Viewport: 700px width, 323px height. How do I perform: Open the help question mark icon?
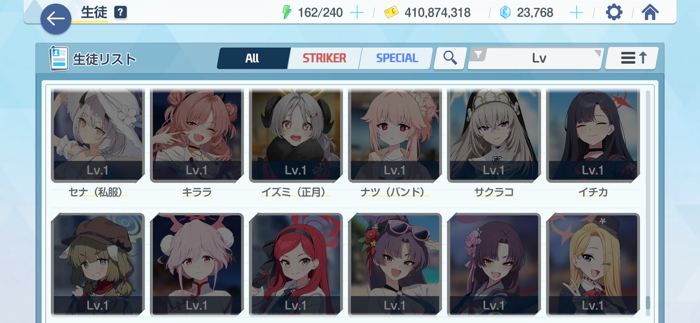tap(121, 12)
